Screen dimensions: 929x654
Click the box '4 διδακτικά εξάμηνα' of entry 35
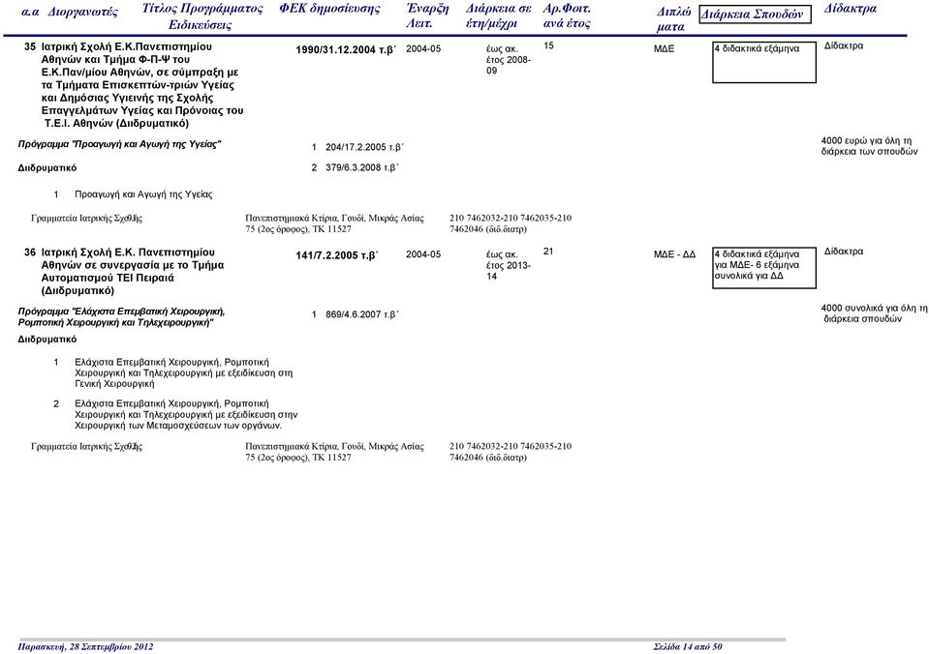(x=763, y=62)
